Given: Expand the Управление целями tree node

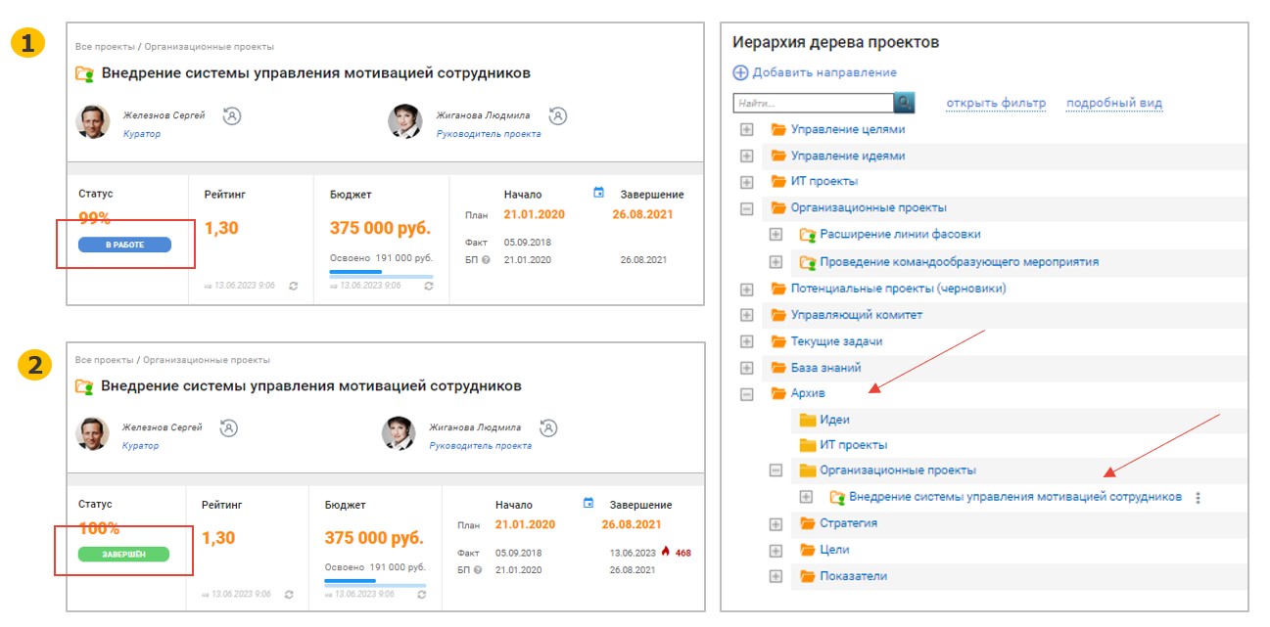Looking at the screenshot, I should (747, 130).
